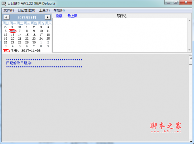This screenshot has height=144, width=194.
Task: Click the 周日 weekday header
Action: [5, 23]
